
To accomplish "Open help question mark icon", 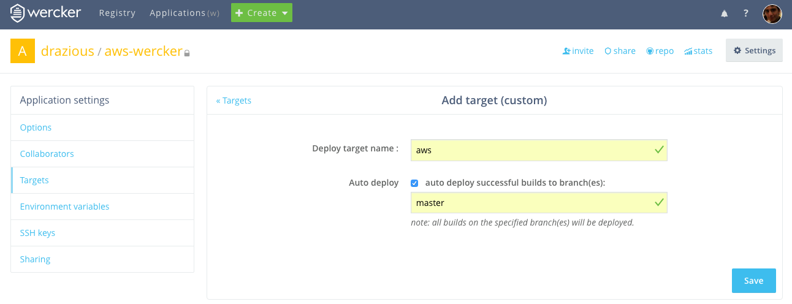I will point(746,13).
